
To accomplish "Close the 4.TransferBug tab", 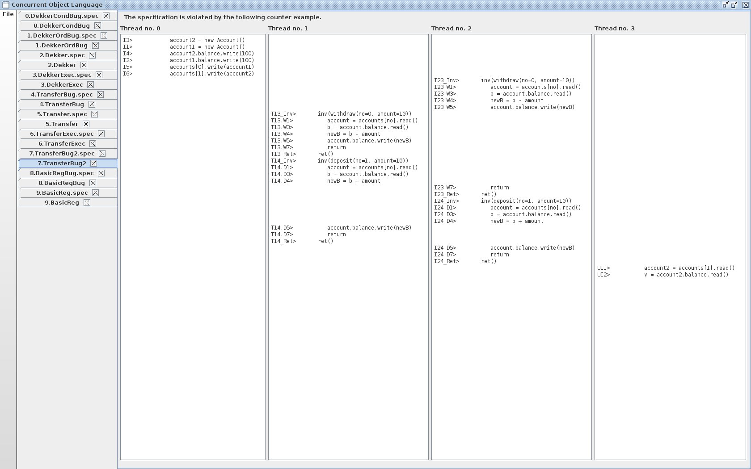I will (x=92, y=104).
